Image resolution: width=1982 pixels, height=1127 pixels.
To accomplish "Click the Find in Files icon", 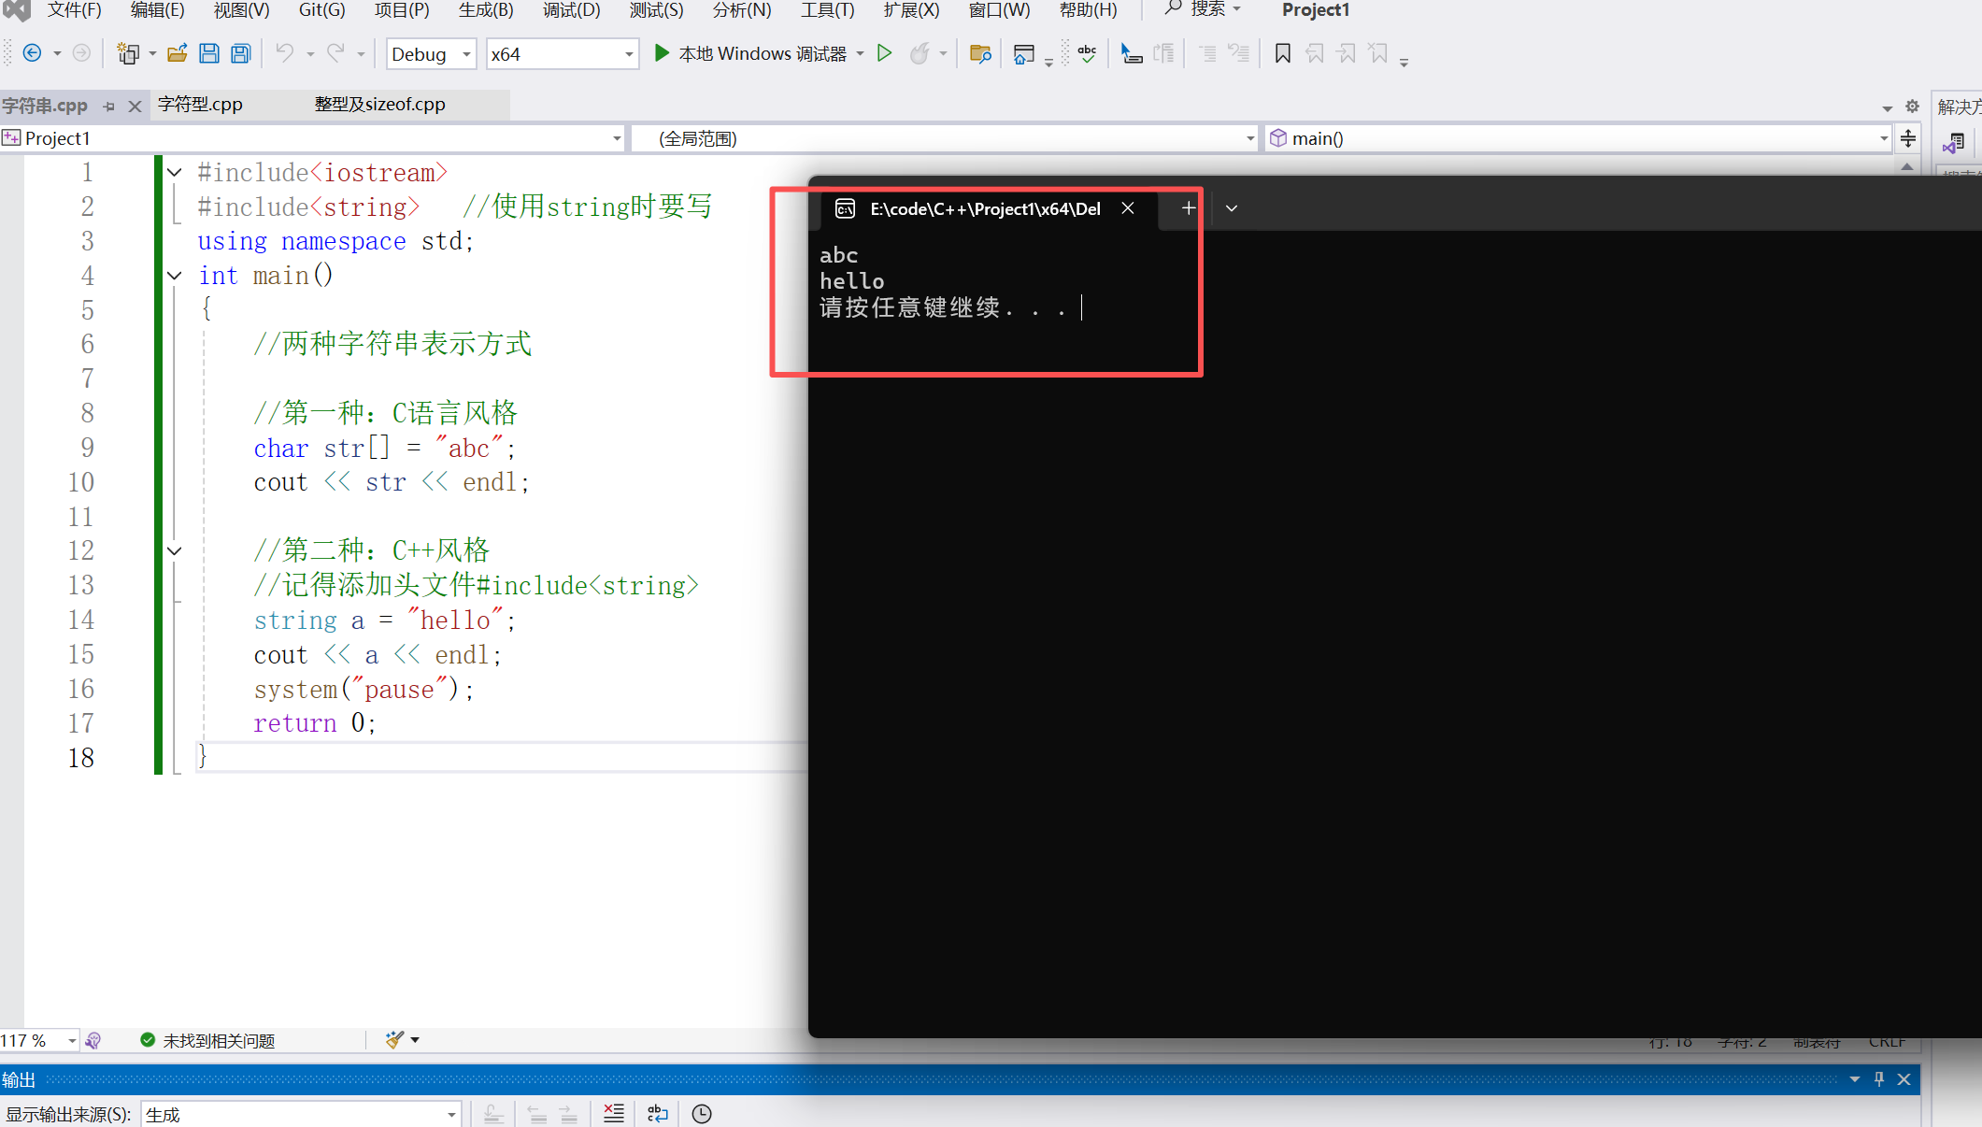I will coord(979,53).
